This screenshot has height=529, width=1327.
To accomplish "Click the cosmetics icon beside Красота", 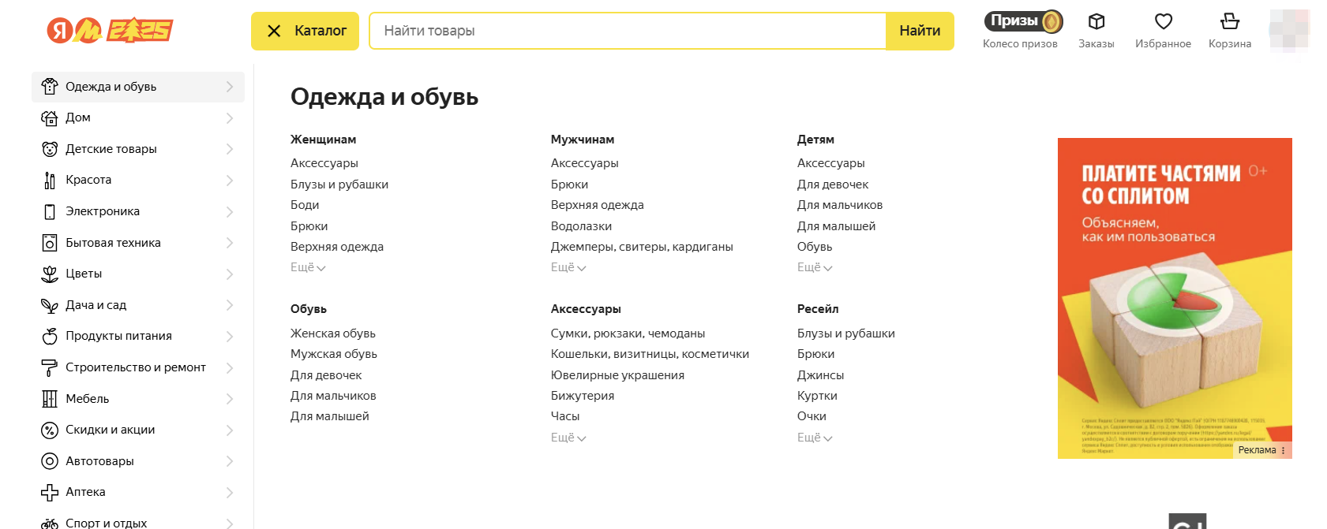I will pos(50,181).
